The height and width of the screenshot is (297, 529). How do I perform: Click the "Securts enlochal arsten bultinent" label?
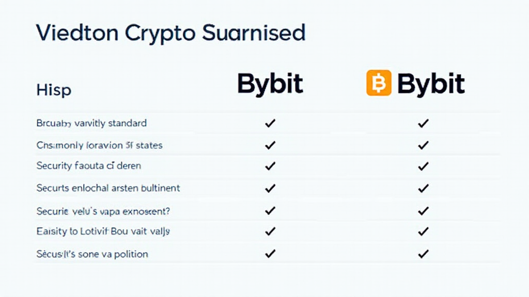pyautogui.click(x=108, y=188)
